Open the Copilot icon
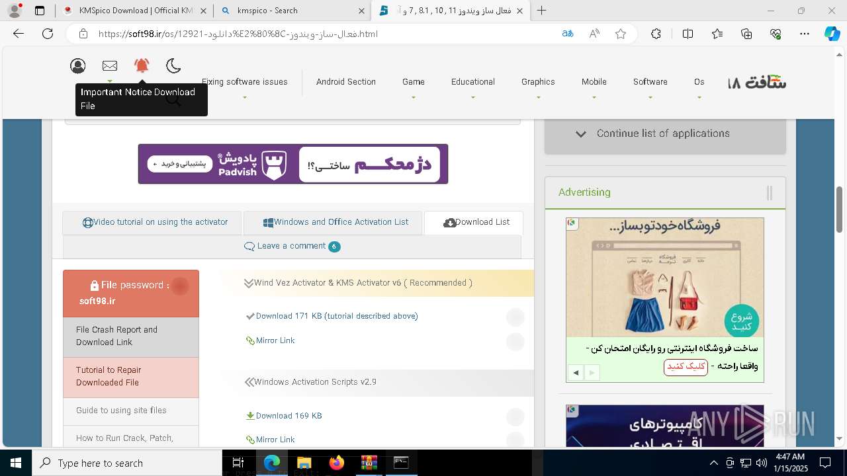Image resolution: width=847 pixels, height=476 pixels. (832, 34)
